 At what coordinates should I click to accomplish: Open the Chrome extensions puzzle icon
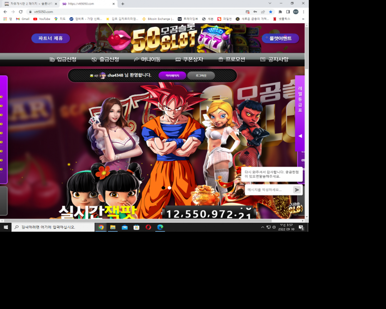click(x=280, y=12)
